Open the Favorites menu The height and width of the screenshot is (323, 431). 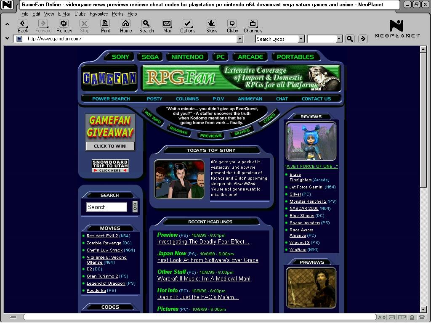[x=98, y=14]
